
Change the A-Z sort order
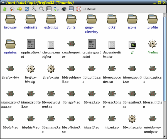(x=56, y=9)
